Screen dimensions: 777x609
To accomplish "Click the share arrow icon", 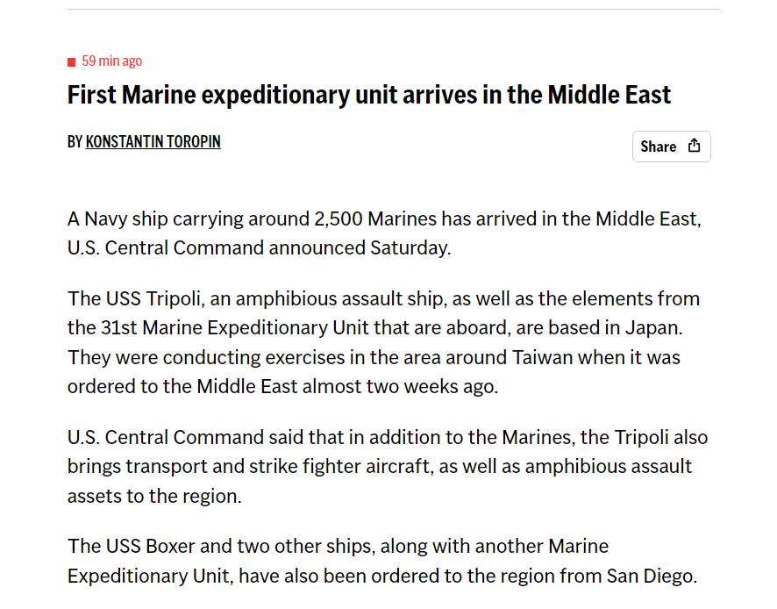I will (695, 146).
